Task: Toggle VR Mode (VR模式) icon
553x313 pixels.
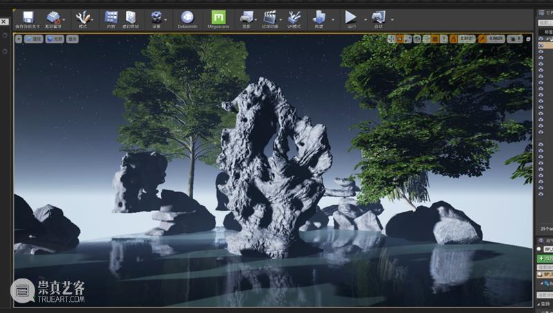Action: coord(294,18)
